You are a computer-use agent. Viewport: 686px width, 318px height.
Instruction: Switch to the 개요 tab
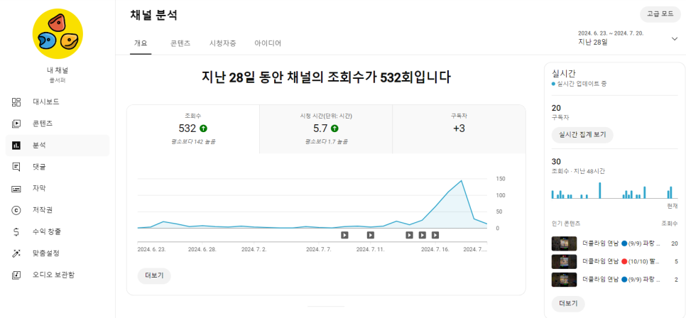coord(141,43)
